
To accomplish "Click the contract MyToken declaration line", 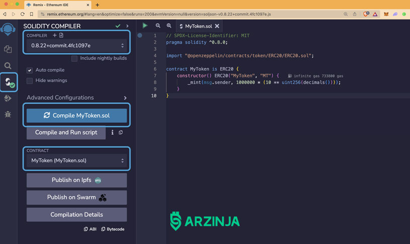I will pos(202,69).
